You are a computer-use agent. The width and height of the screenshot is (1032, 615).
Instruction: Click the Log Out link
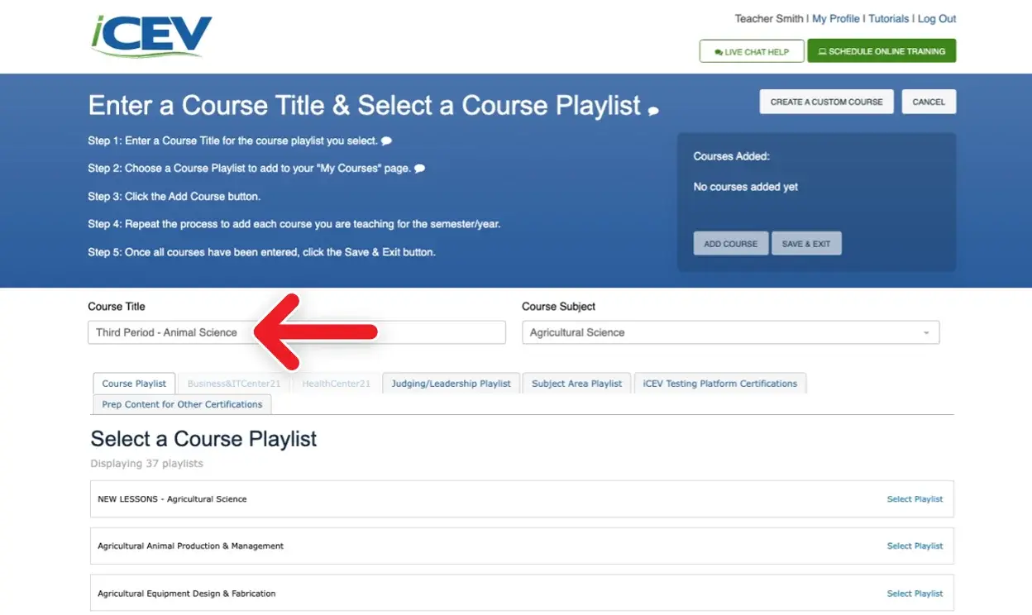(937, 19)
